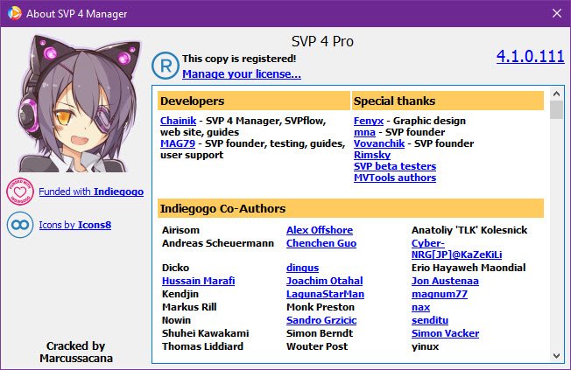Click the name Kendjin
Image resolution: width=571 pixels, height=370 pixels.
click(x=180, y=294)
